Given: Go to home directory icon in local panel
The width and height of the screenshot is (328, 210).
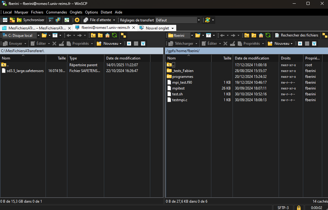Looking at the screenshot, I should pyautogui.click(x=107, y=36).
